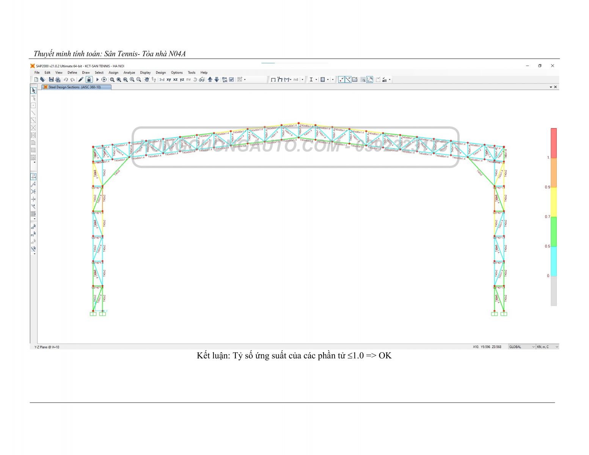Click Move Up in List arrow

[x=210, y=80]
